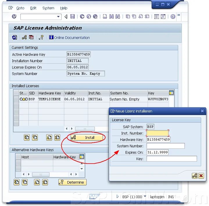Click the WJUVOZN6V3 key cell

pos(158,99)
